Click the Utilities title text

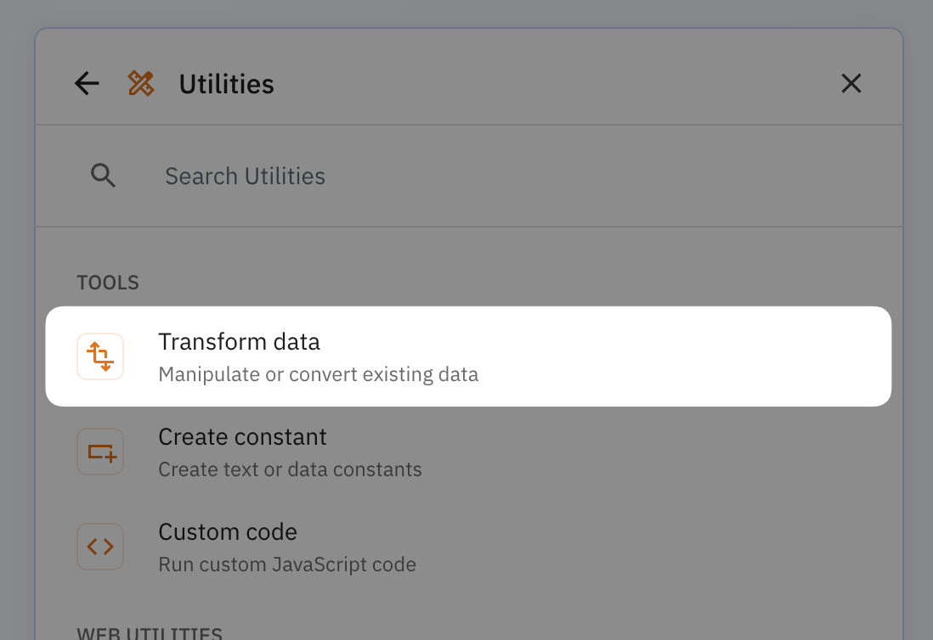(226, 83)
